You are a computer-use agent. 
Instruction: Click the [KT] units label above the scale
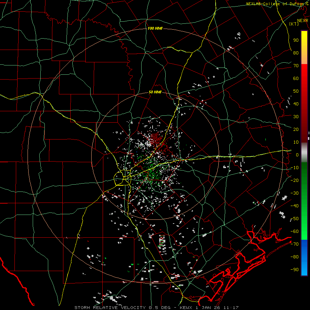tap(294, 24)
